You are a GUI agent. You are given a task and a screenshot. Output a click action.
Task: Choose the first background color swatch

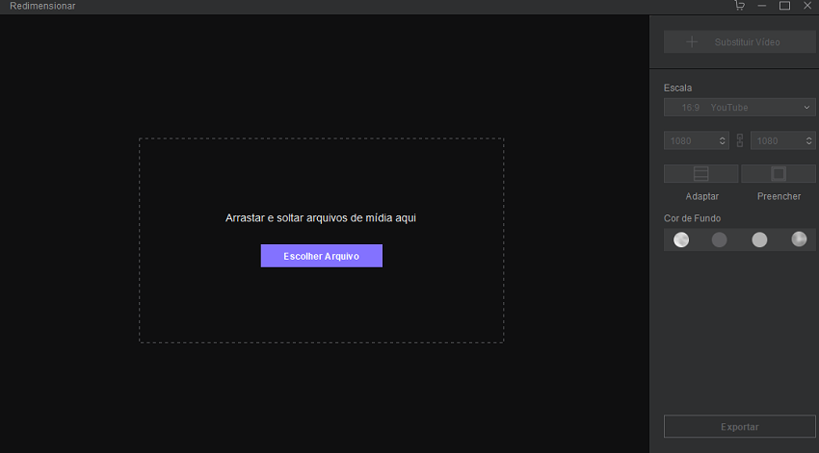pos(681,239)
